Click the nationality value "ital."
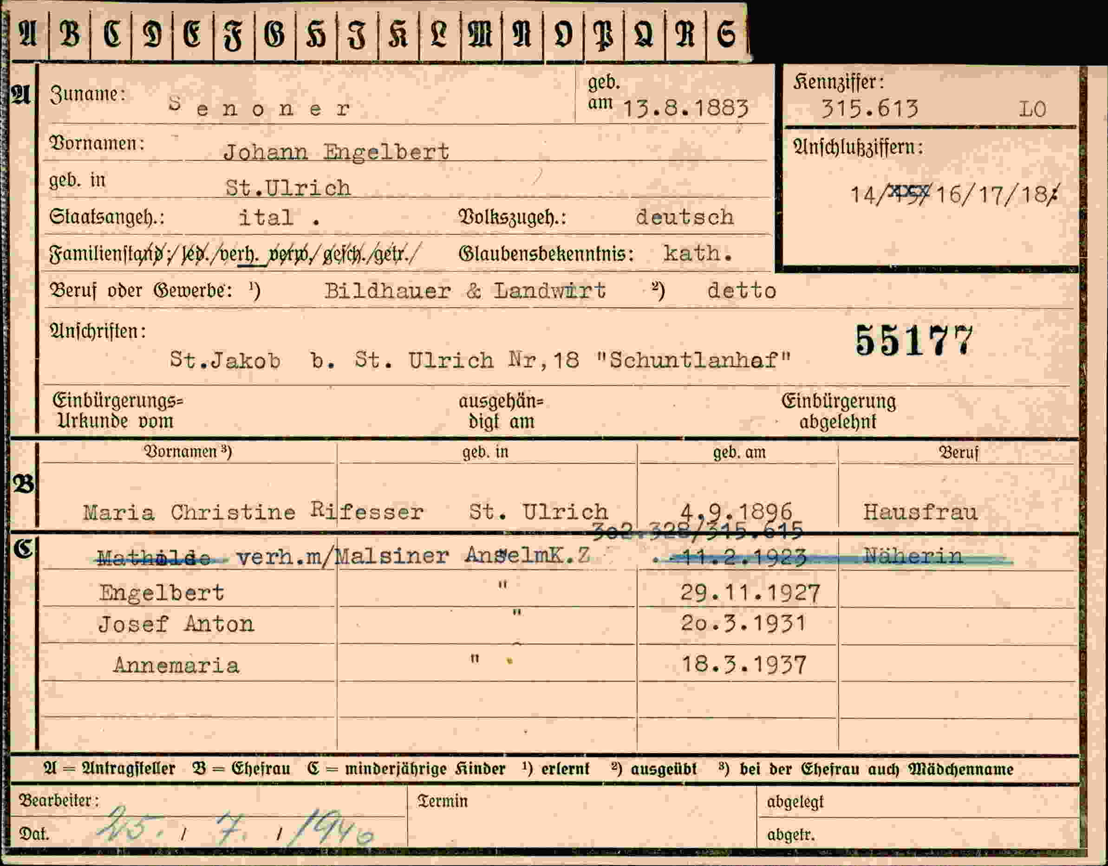 click(280, 218)
